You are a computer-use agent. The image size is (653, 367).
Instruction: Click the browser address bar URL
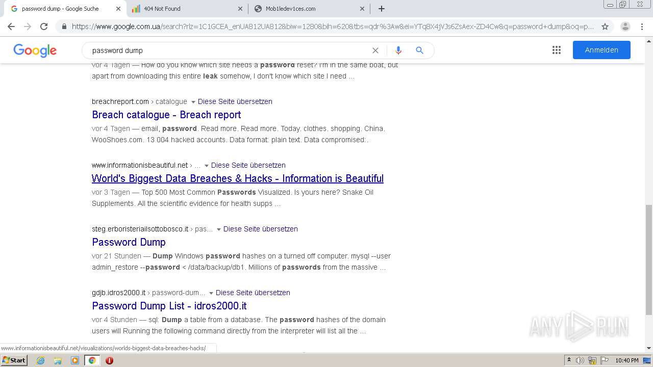(333, 27)
